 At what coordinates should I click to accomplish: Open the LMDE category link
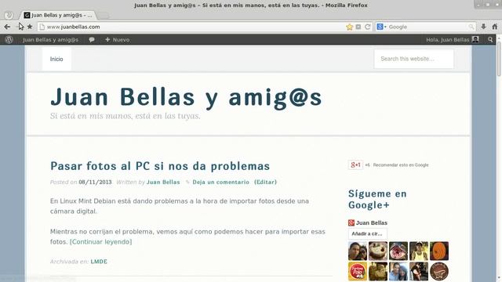pos(99,262)
